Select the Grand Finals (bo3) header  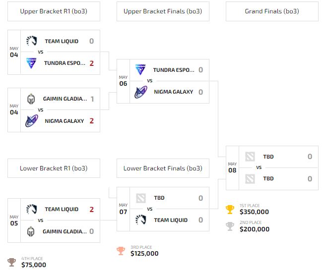(271, 11)
